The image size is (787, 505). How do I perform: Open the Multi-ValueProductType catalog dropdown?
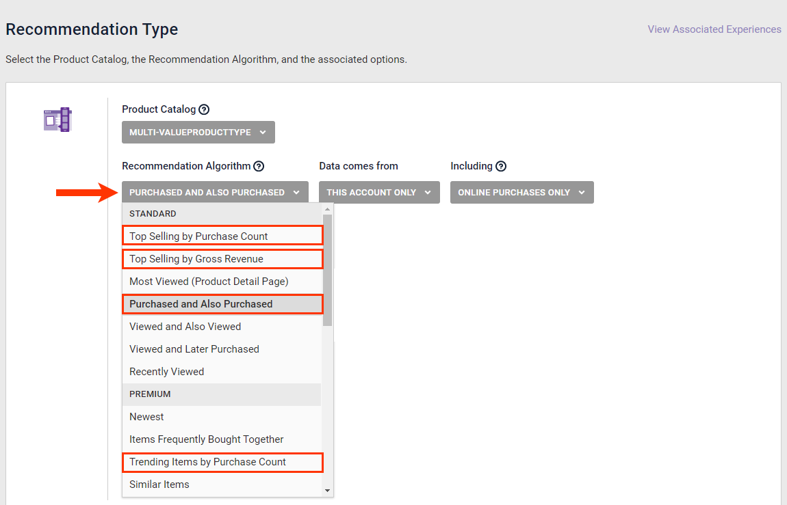pos(198,133)
